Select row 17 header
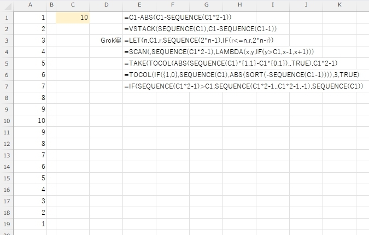Viewport: 369px width, 235px height. pyautogui.click(x=7, y=201)
